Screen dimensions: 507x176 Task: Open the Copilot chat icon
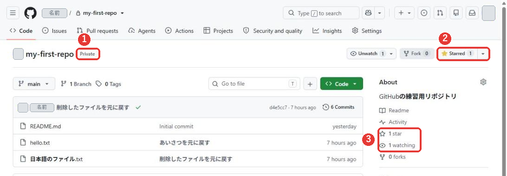(x=368, y=13)
